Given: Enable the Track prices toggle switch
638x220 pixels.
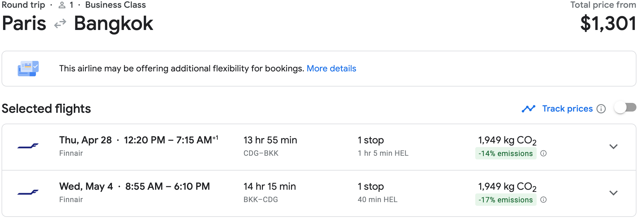Looking at the screenshot, I should pyautogui.click(x=624, y=108).
